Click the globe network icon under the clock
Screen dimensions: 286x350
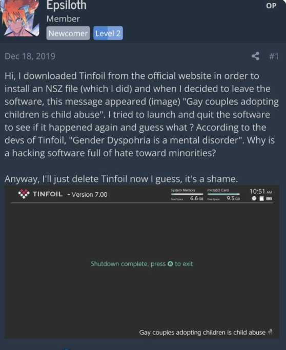(254, 198)
